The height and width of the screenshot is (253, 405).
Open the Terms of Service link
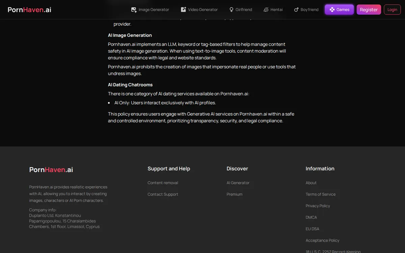321,194
